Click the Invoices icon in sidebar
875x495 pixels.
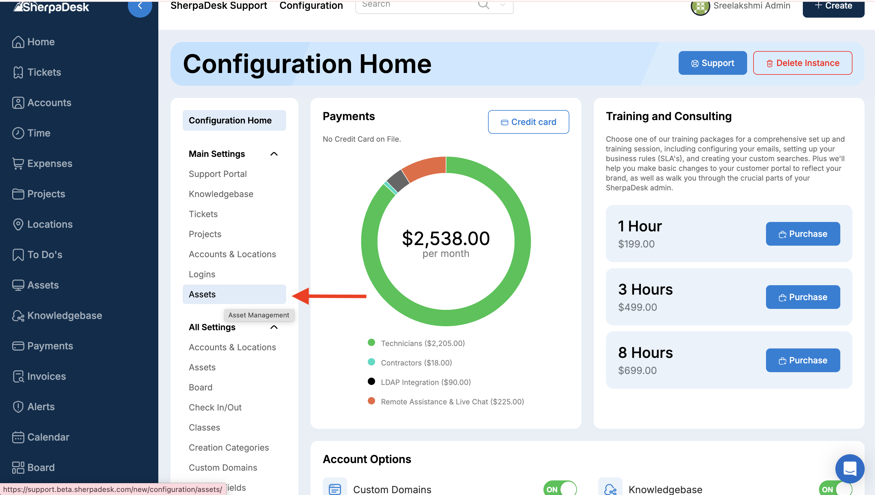coord(18,376)
